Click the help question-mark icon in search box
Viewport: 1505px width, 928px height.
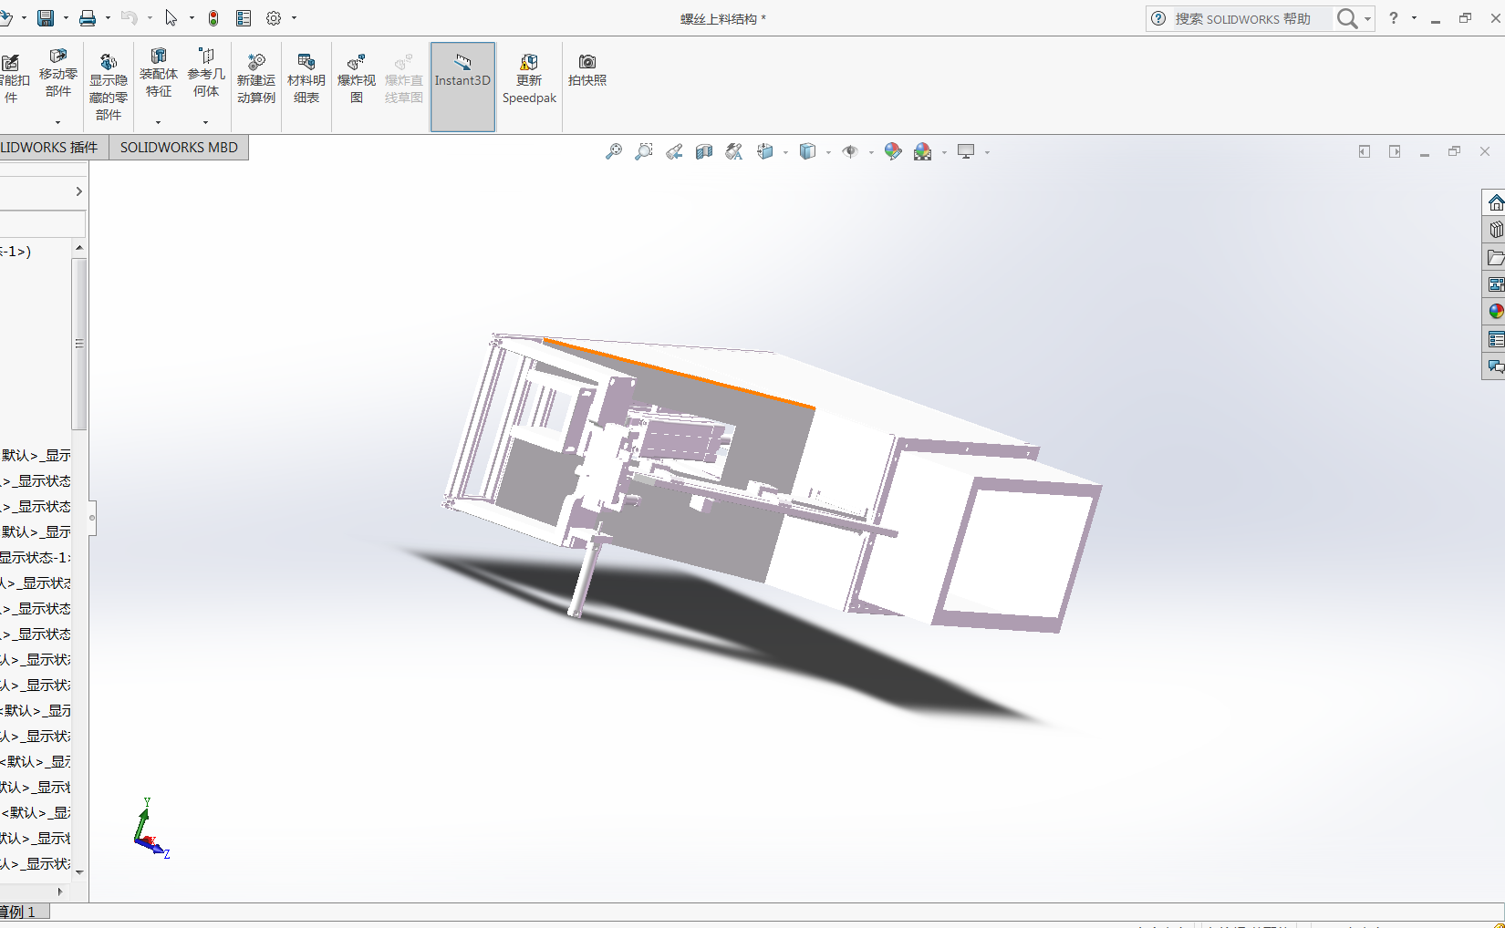1158,18
